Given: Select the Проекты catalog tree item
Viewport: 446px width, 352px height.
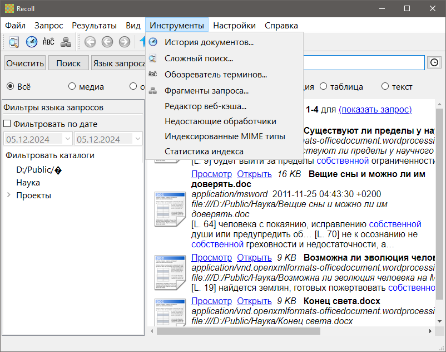Looking at the screenshot, I should click(33, 195).
